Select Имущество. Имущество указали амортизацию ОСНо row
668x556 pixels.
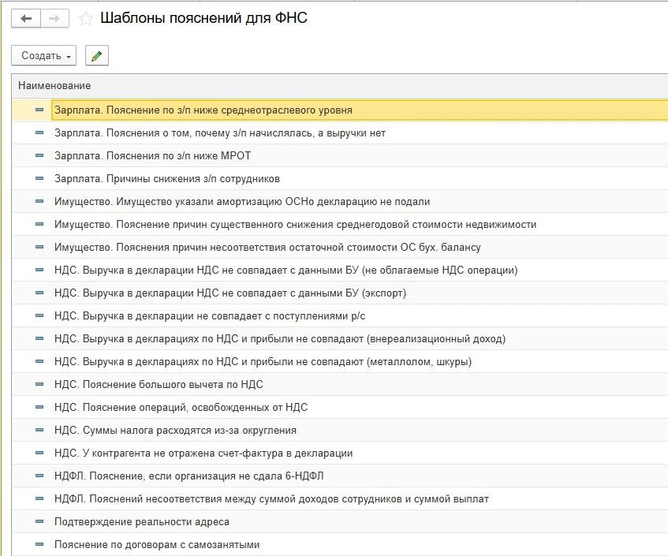pos(241,202)
